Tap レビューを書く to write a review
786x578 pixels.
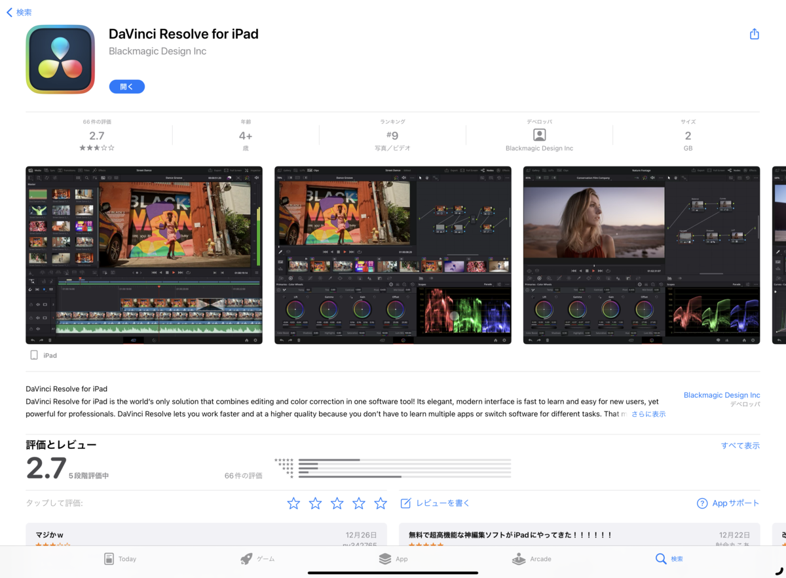(435, 503)
